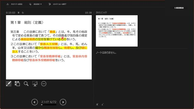
Task: Open the display settings (表示設定) dropdown
Action: (x=35, y=4)
